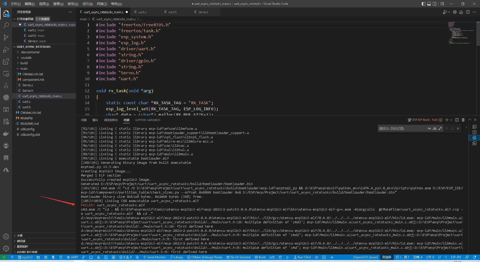This screenshot has width=480, height=262.
Task: Open the 文件(F) menu
Action: (15, 4)
